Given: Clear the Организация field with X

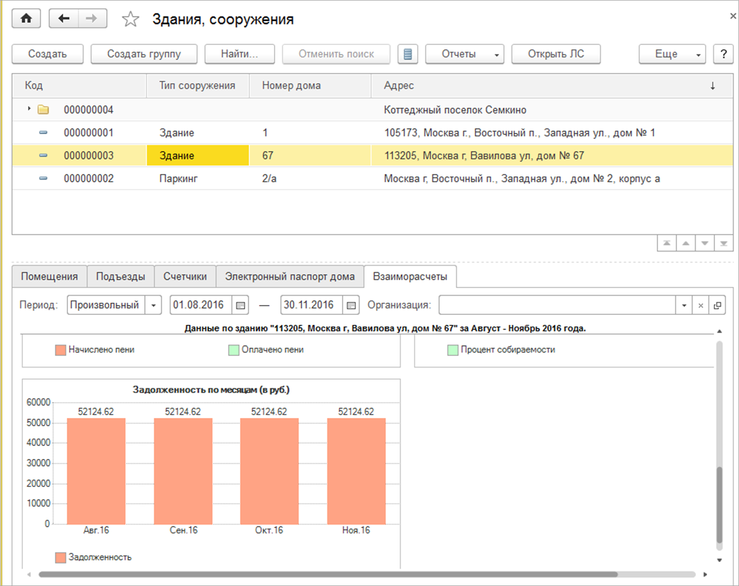Looking at the screenshot, I should (x=700, y=305).
